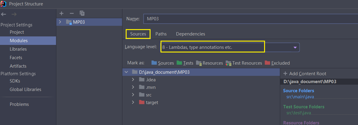The height and width of the screenshot is (125, 358).
Task: Switch to the Paths tab
Action: 161,34
